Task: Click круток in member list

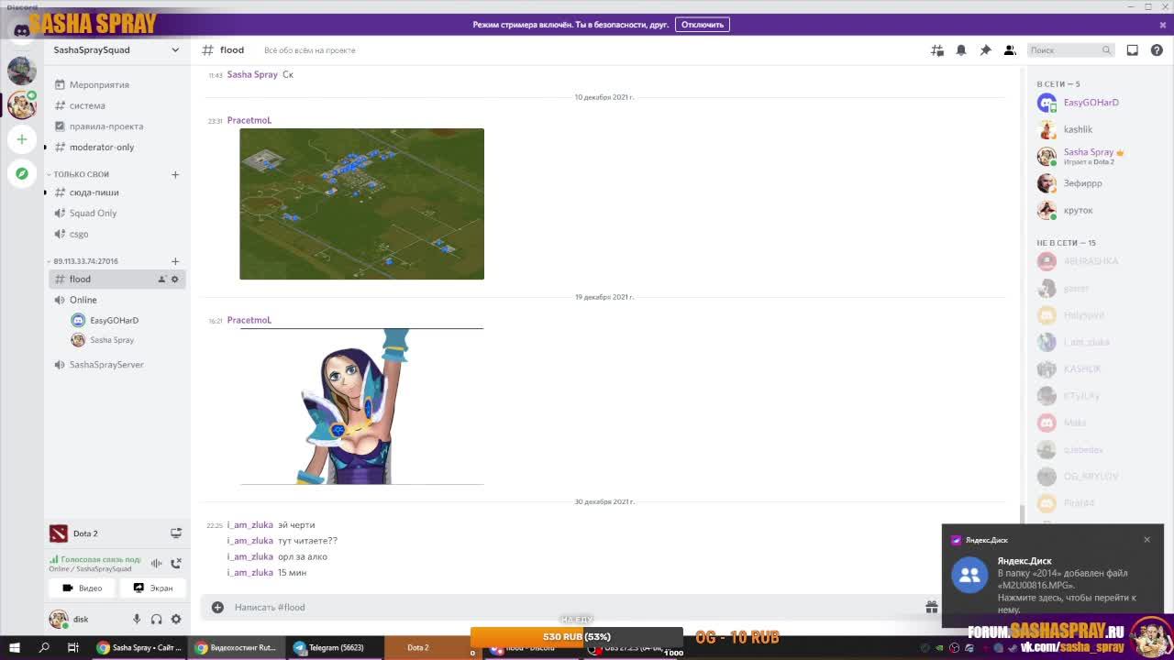Action: click(1078, 210)
